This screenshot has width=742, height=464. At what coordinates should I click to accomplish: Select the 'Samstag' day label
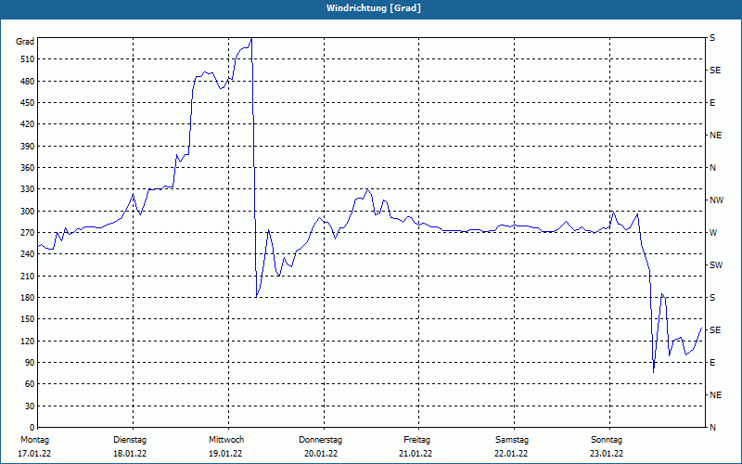[512, 440]
